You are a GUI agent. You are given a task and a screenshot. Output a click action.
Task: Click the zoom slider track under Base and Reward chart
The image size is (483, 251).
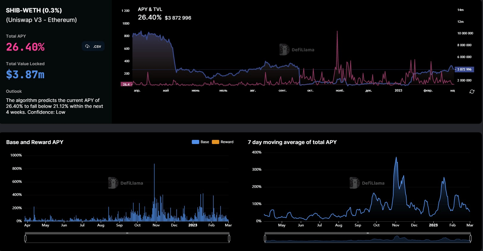127,238
